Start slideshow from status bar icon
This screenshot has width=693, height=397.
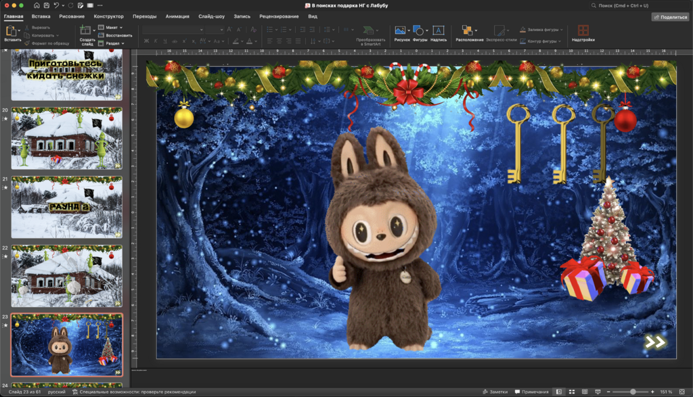(x=598, y=392)
